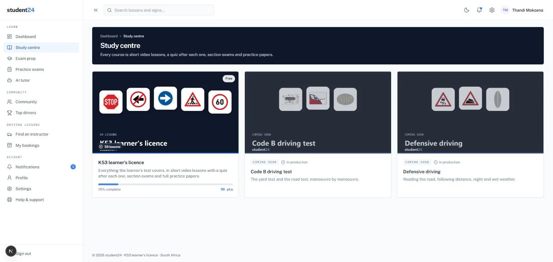553x262 pixels.
Task: Click the student24 logo
Action: (21, 10)
